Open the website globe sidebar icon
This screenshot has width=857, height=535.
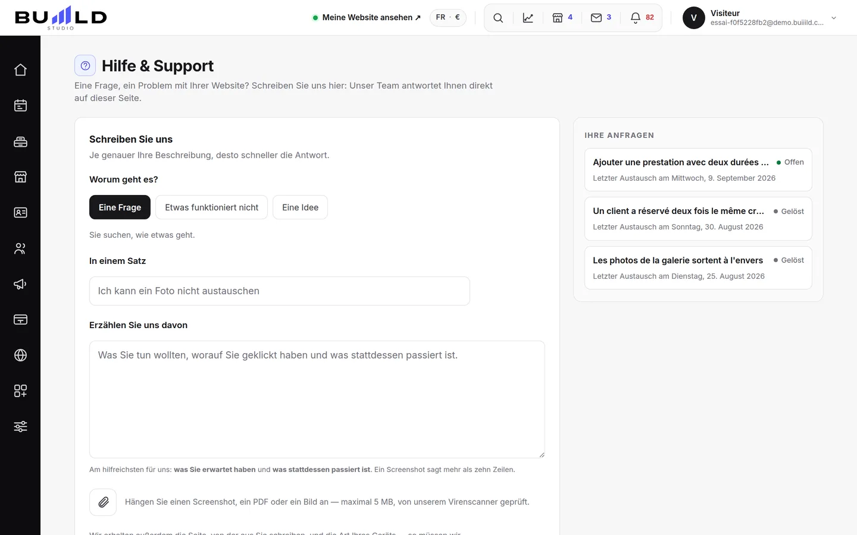[20, 355]
